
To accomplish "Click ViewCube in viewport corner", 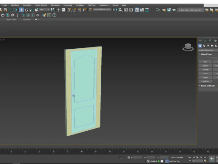I will (188, 47).
